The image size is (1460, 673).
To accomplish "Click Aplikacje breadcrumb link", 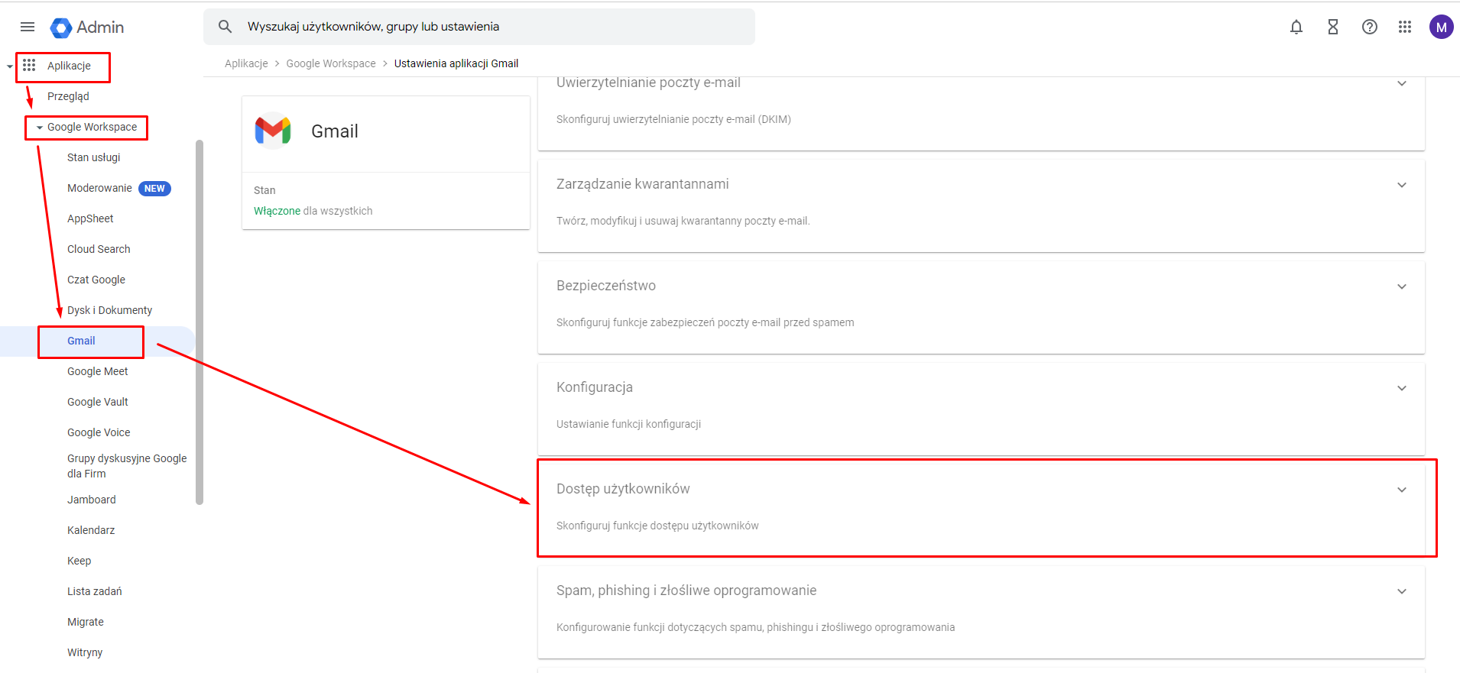I will pos(246,63).
